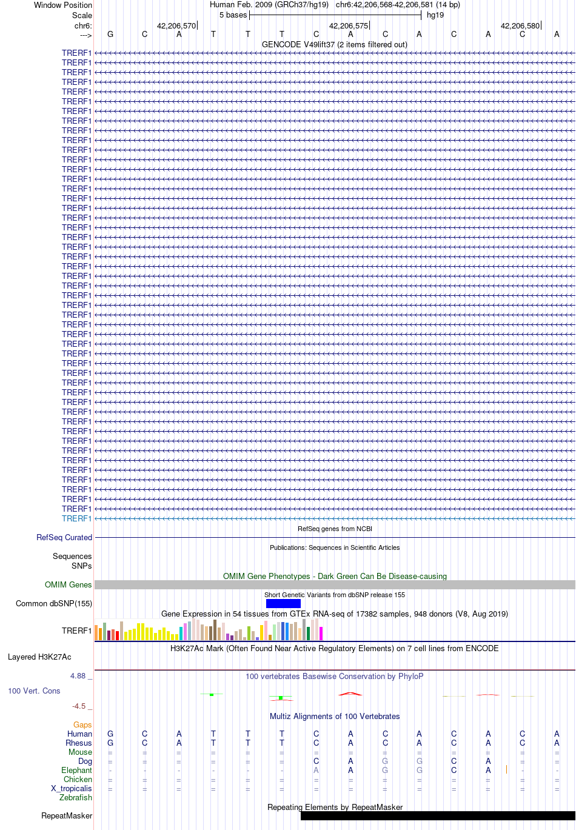Click the Window Position label
Image resolution: width=576 pixels, height=830 pixels.
pyautogui.click(x=63, y=5)
